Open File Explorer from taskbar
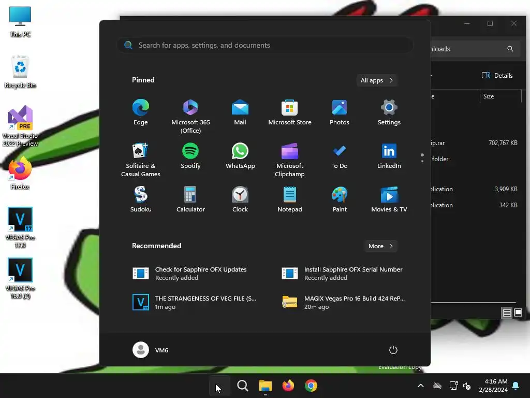 [x=266, y=386]
